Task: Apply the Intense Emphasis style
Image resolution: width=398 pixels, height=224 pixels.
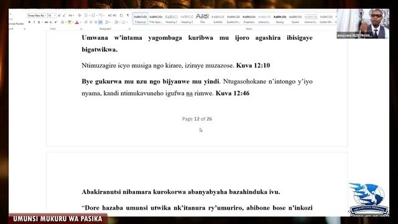Action: [x=264, y=19]
